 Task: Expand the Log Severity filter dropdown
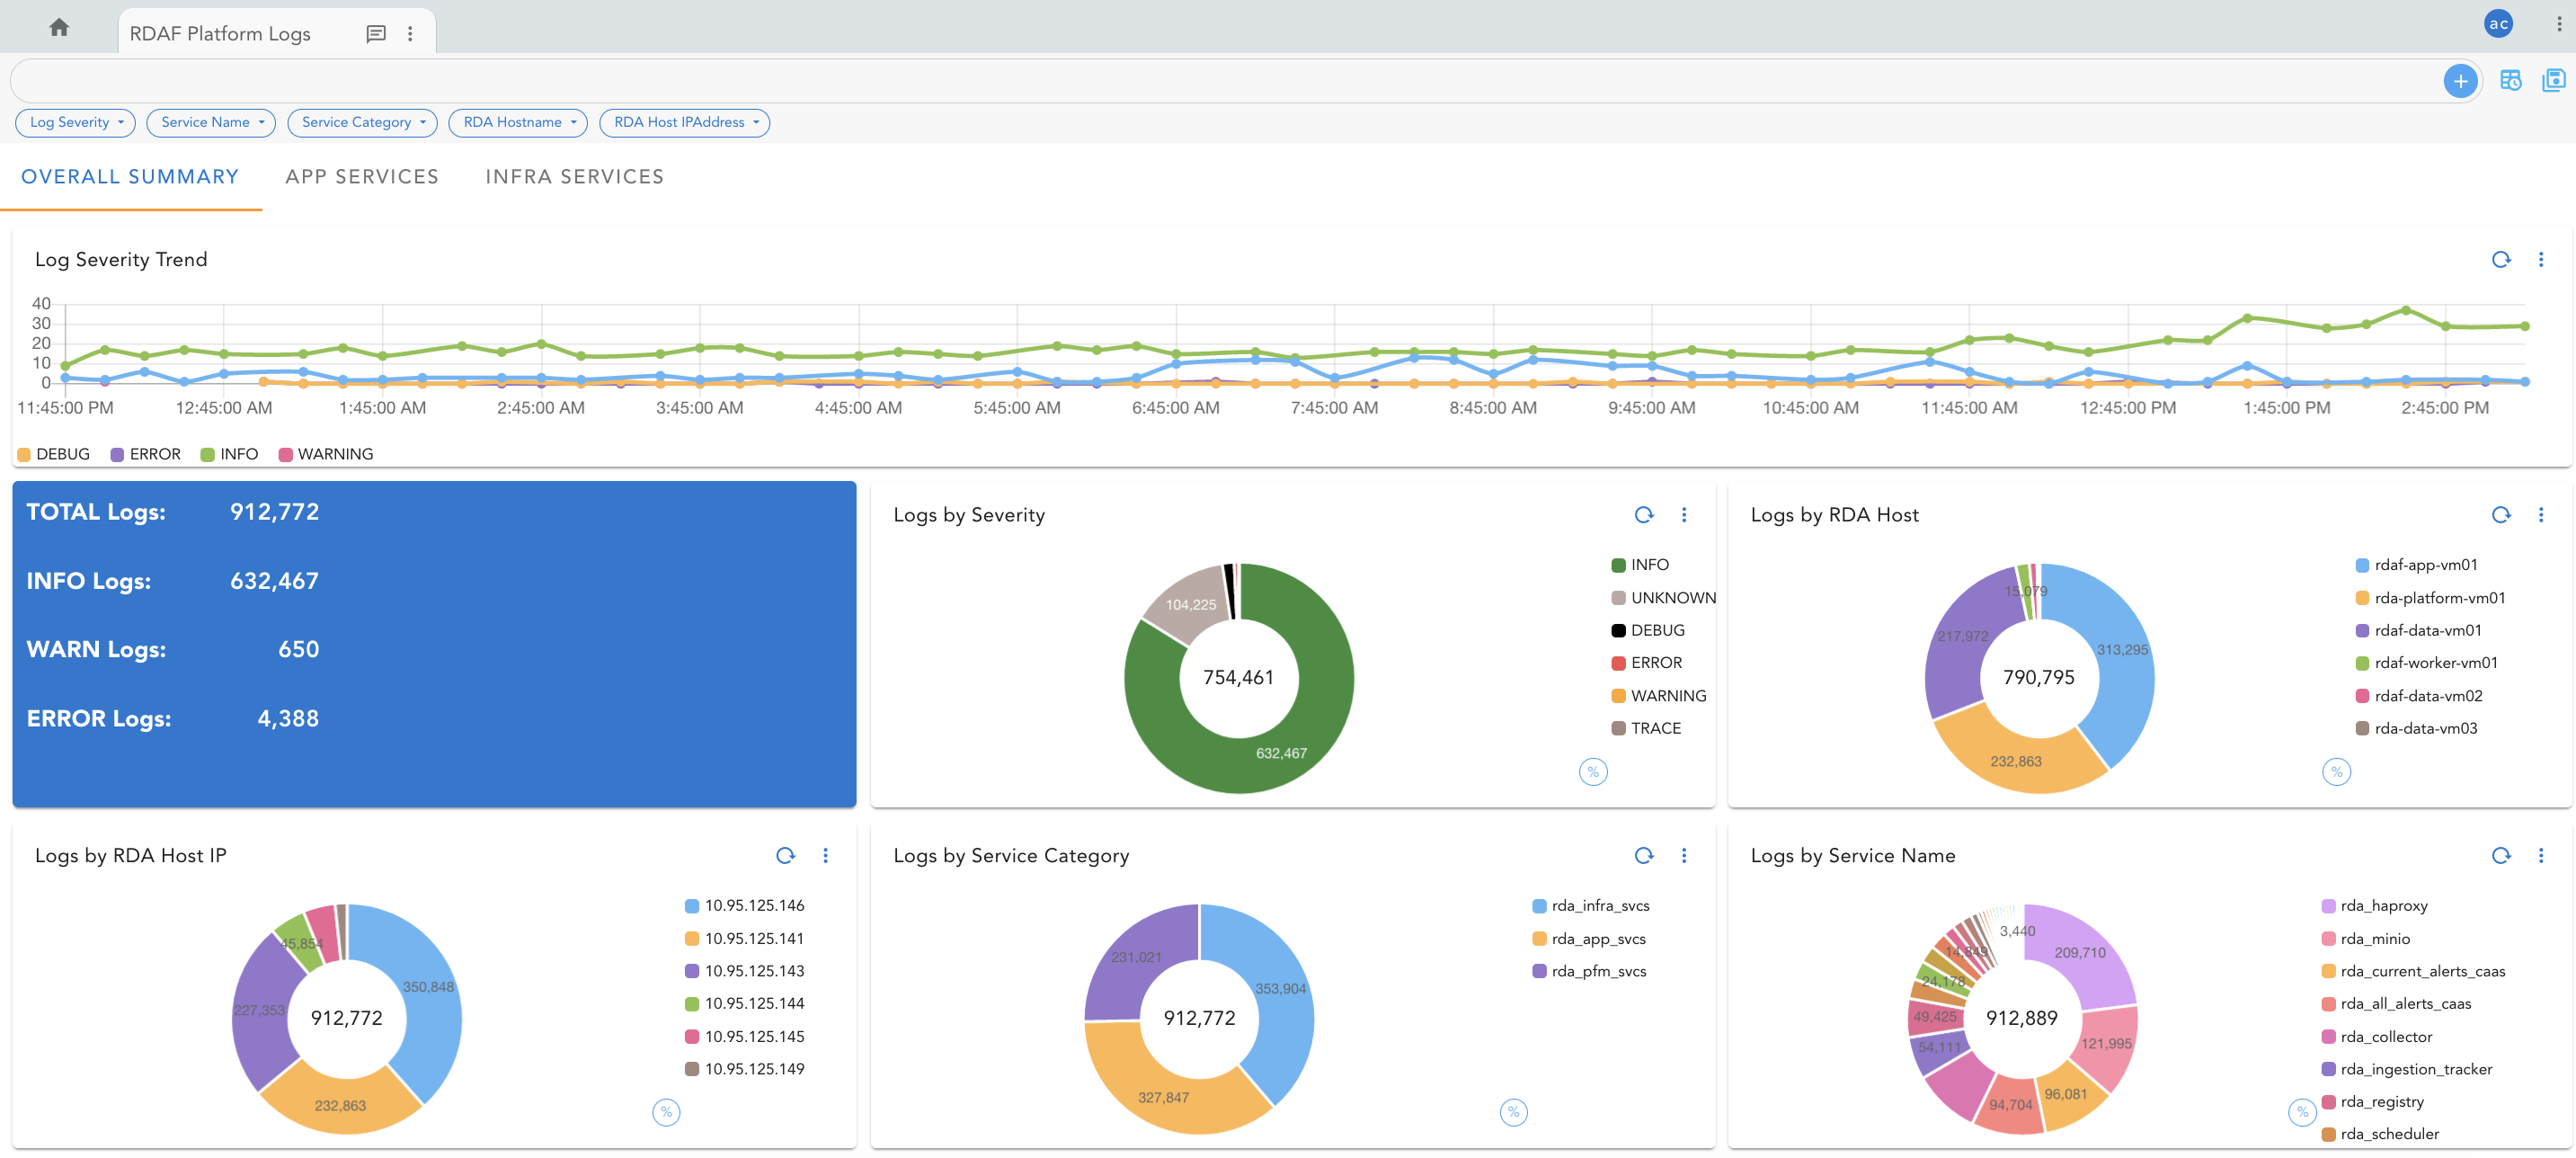[76, 123]
